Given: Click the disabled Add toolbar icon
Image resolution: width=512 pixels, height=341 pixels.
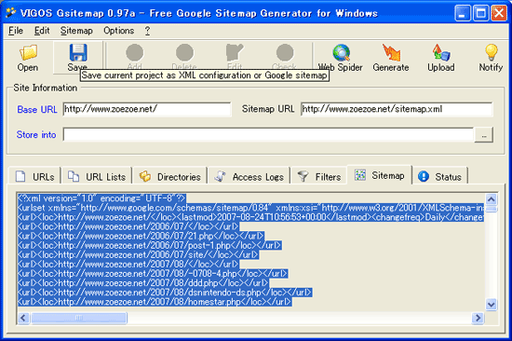Looking at the screenshot, I should tap(135, 52).
